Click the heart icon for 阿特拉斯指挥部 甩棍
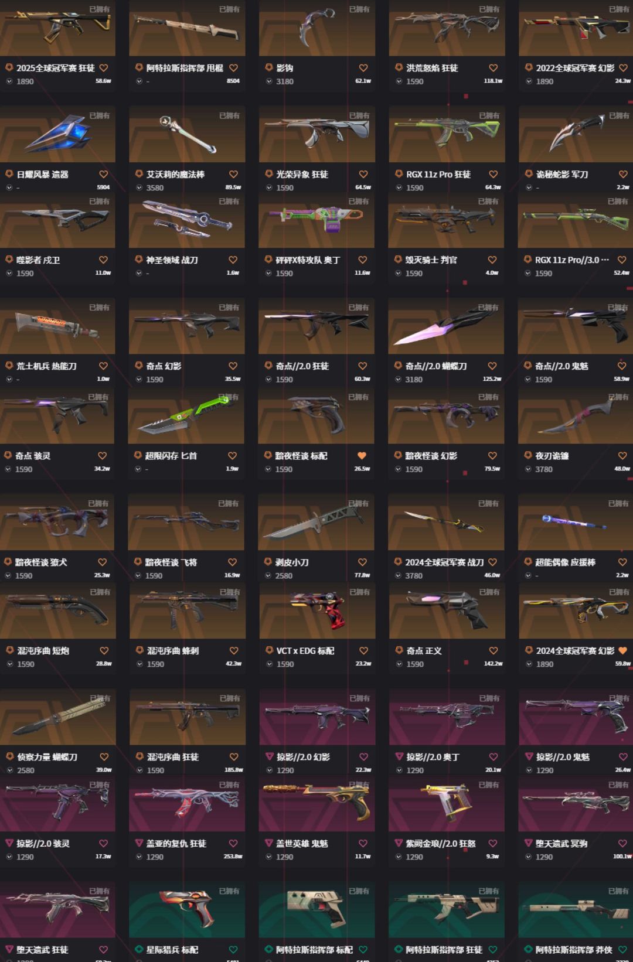633x962 pixels. pyautogui.click(x=233, y=68)
